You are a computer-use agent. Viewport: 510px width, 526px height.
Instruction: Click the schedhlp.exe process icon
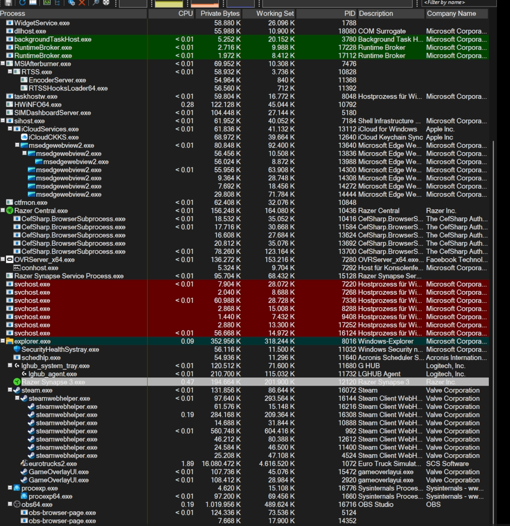17,357
